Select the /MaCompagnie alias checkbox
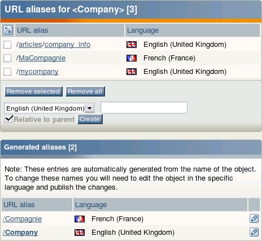The height and width of the screenshot is (241, 262). (x=7, y=58)
